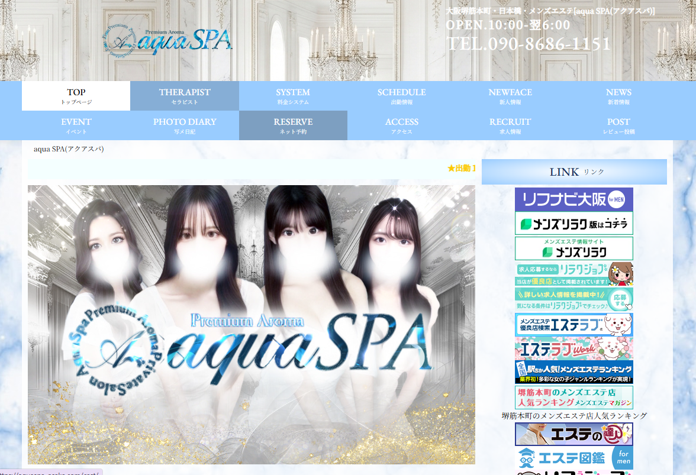Open the 堺筋本町のメンズエステ店 人気ランキング banner

click(574, 398)
